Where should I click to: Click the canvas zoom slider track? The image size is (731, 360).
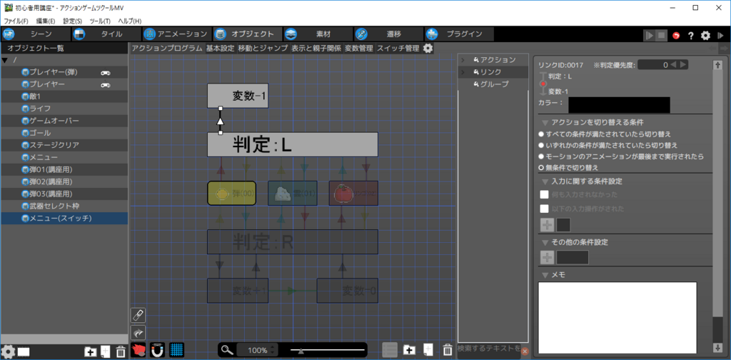pos(327,350)
